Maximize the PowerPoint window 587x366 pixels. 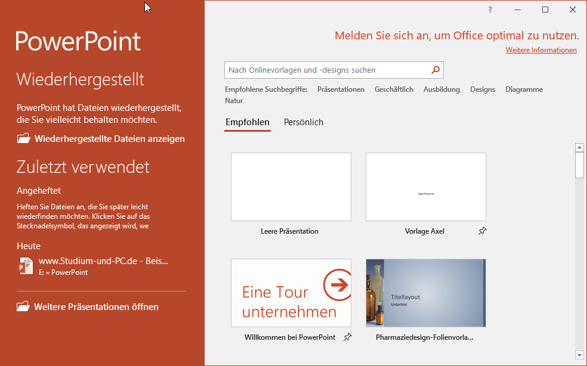coord(545,10)
